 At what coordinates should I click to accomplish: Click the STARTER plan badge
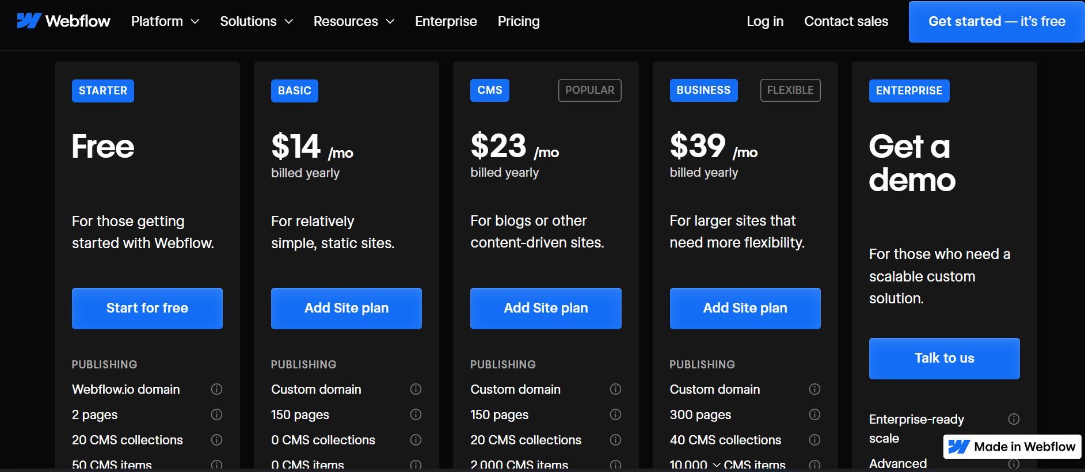click(103, 91)
